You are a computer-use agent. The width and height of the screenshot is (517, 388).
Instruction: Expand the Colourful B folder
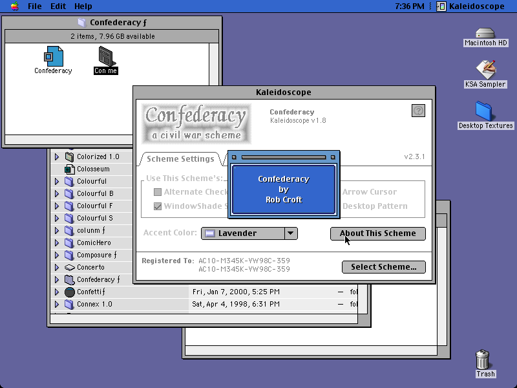[57, 193]
